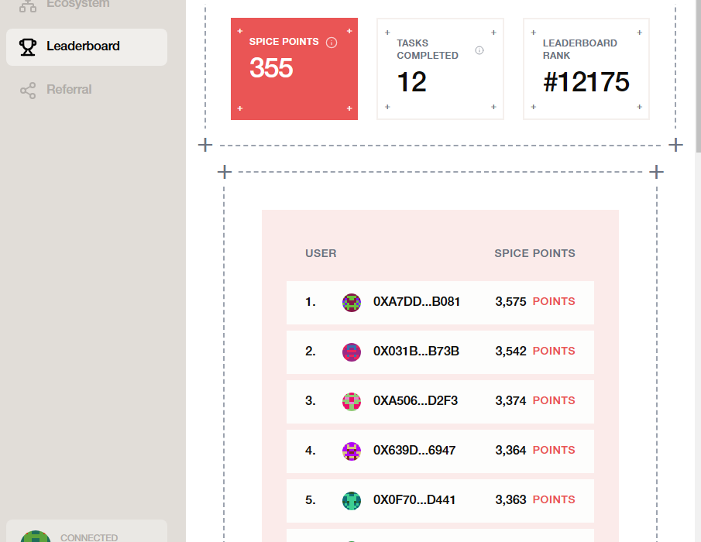This screenshot has width=701, height=542.
Task: Click the Spice Points 355 card
Action: [294, 69]
